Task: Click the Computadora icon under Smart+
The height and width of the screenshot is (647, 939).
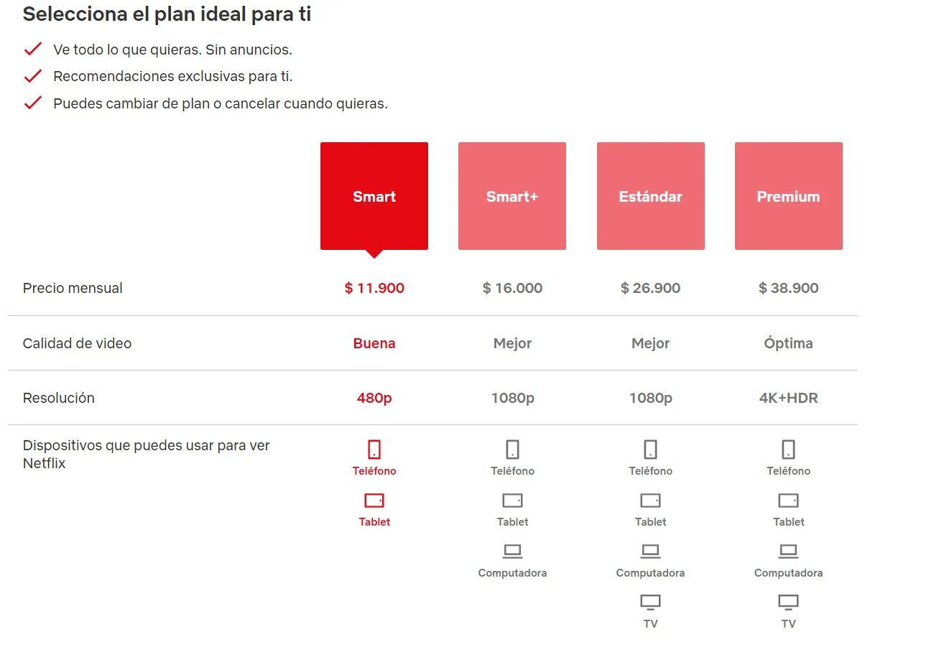Action: 512,551
